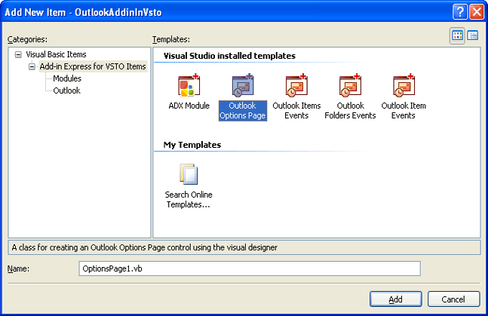Click the Outlook Item Events label
Viewport: 488px width, 316px height.
tap(404, 111)
